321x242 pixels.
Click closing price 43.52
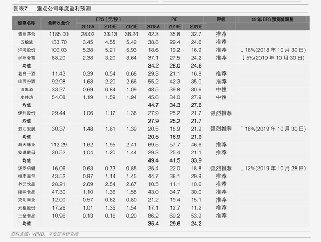(x=59, y=176)
